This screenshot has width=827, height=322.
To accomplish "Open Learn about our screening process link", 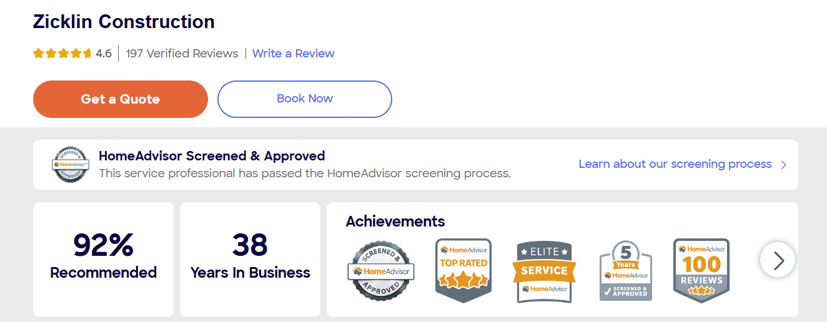I will click(x=675, y=164).
